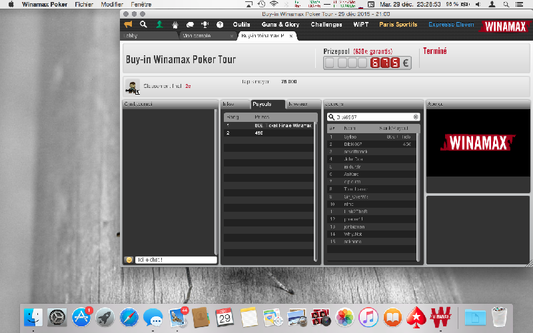Viewport: 533px width, 333px height.
Task: Click the player avatar next to Classement final
Action: click(133, 87)
